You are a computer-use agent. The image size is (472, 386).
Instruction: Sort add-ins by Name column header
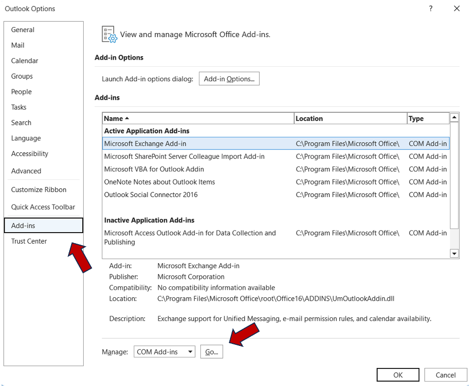(x=198, y=118)
